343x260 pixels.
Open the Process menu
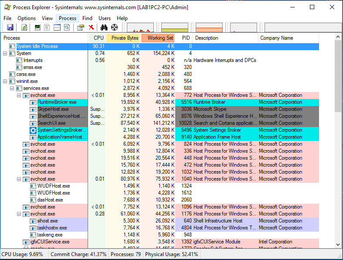[x=68, y=18]
